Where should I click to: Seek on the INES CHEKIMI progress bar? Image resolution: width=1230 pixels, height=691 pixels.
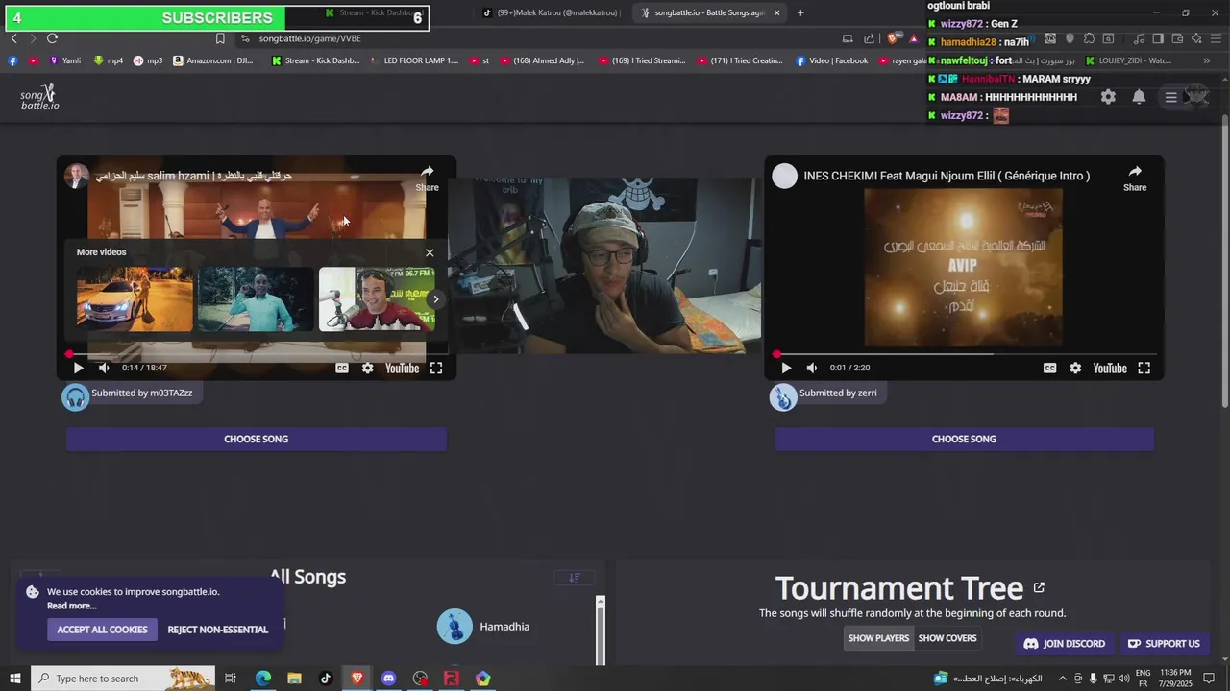point(964,354)
